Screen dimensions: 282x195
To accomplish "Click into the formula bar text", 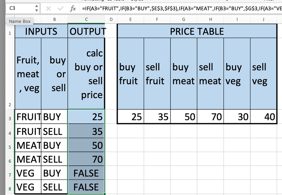I will click(x=181, y=8).
